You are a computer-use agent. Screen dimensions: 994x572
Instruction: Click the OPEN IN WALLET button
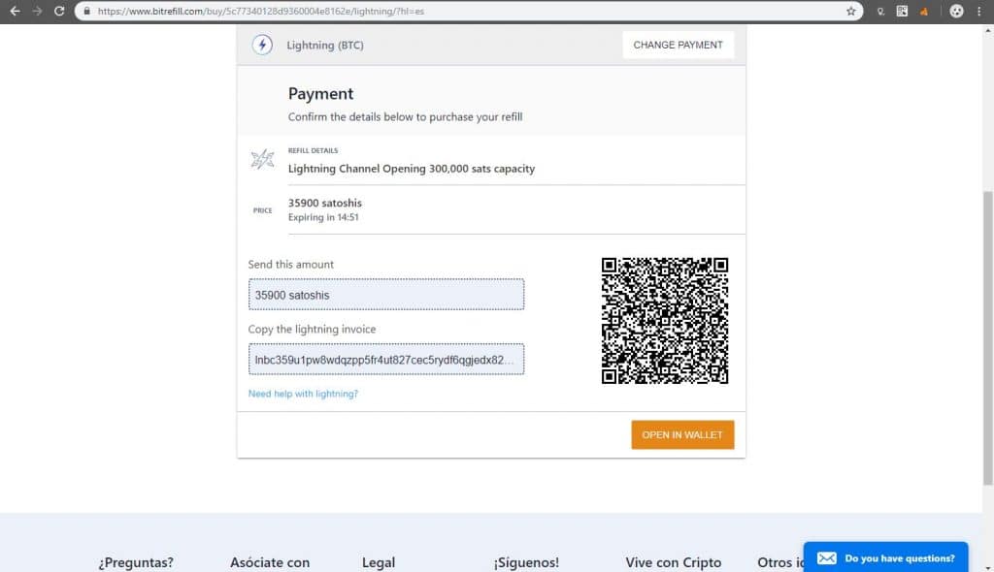pos(682,434)
